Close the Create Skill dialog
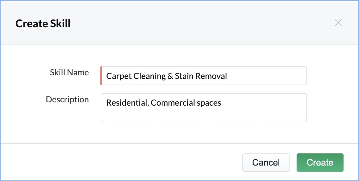The image size is (359, 181). tap(338, 23)
